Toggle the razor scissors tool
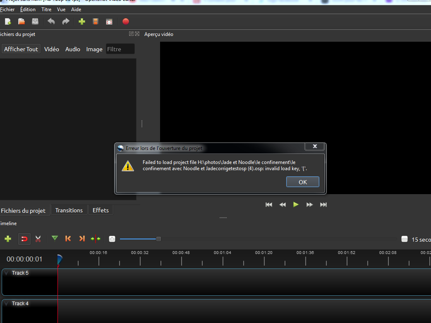The image size is (431, 323). [x=38, y=239]
